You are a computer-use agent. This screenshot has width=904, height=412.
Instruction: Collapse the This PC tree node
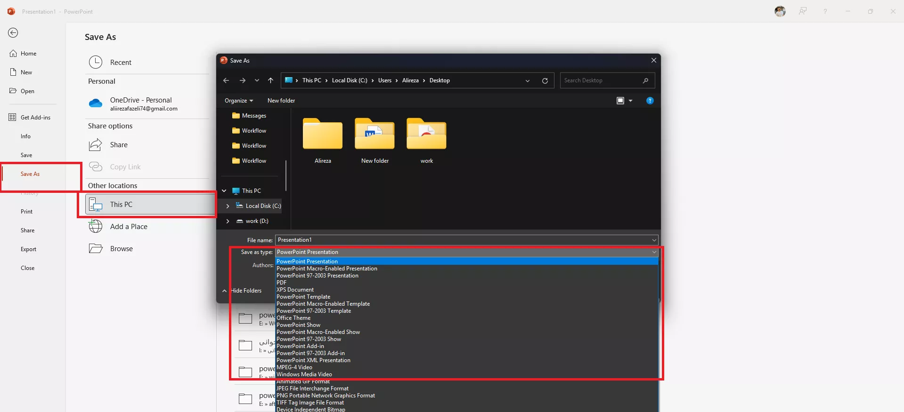224,191
